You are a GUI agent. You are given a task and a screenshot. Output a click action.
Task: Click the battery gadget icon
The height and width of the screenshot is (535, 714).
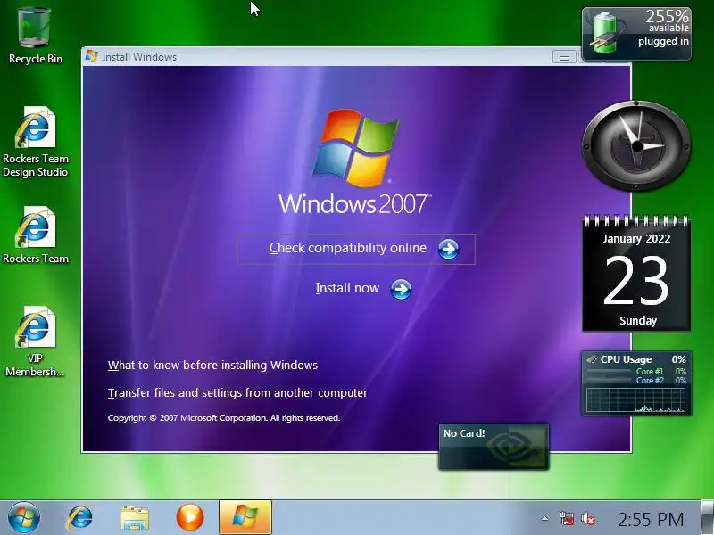(605, 33)
